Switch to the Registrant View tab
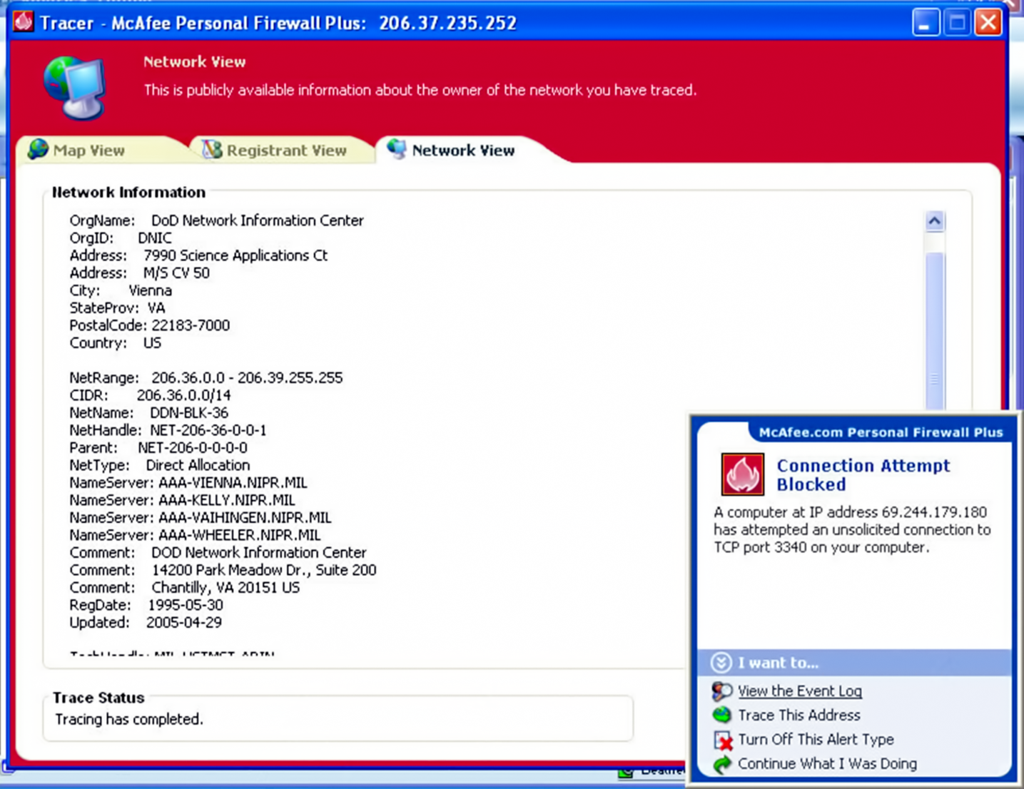Screen dimensions: 1024x789 coord(282,150)
